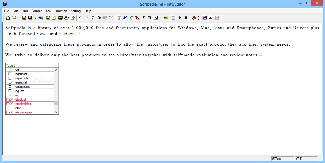Open the font style dropdown arrow
Viewport: 325px width, 163px height.
point(161,18)
